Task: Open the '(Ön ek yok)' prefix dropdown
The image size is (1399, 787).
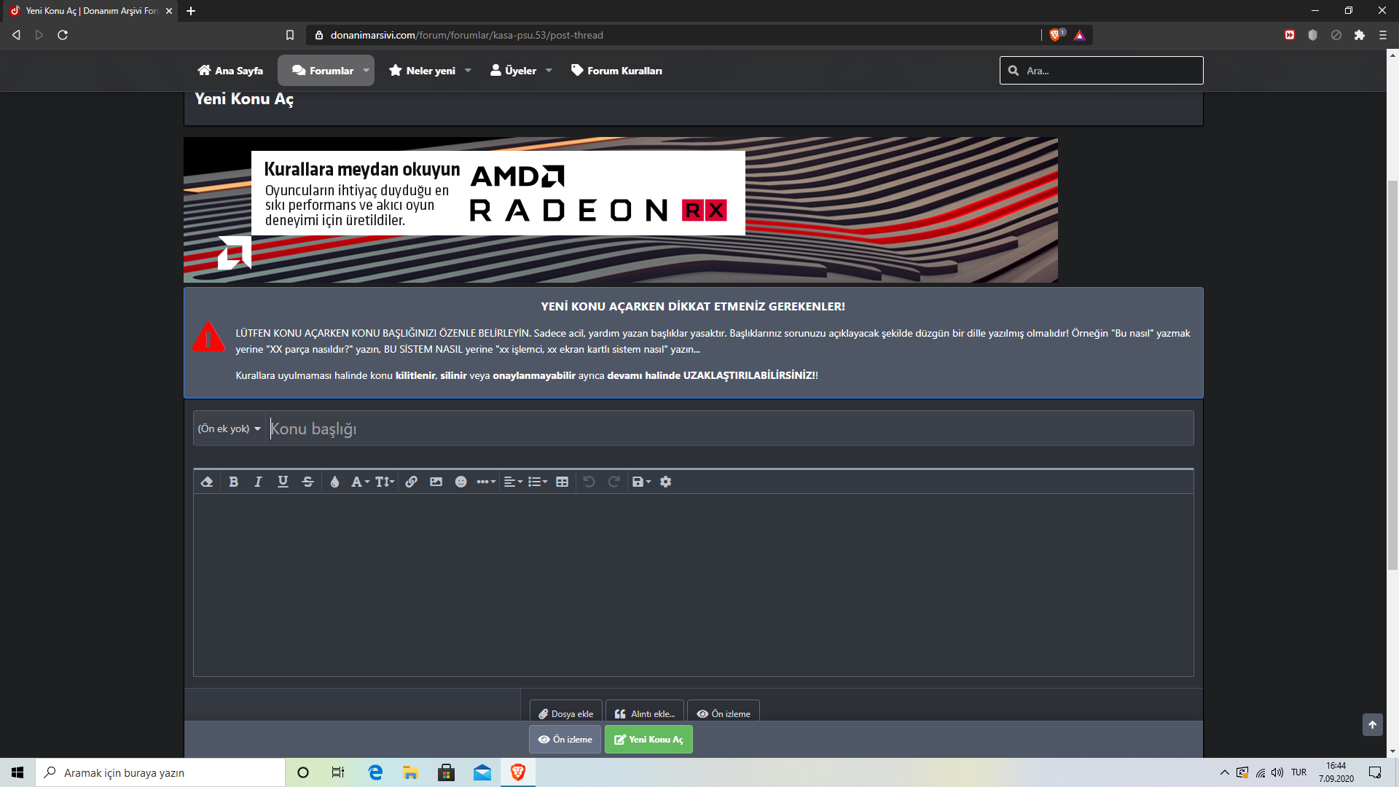Action: pos(229,428)
